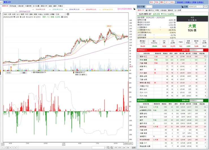Switch to 月營收 tab
The width and height of the screenshot is (209, 150).
click(60, 6)
